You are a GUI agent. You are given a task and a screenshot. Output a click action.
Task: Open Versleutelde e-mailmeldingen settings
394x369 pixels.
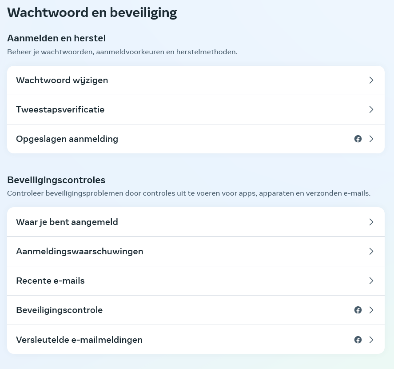click(196, 340)
